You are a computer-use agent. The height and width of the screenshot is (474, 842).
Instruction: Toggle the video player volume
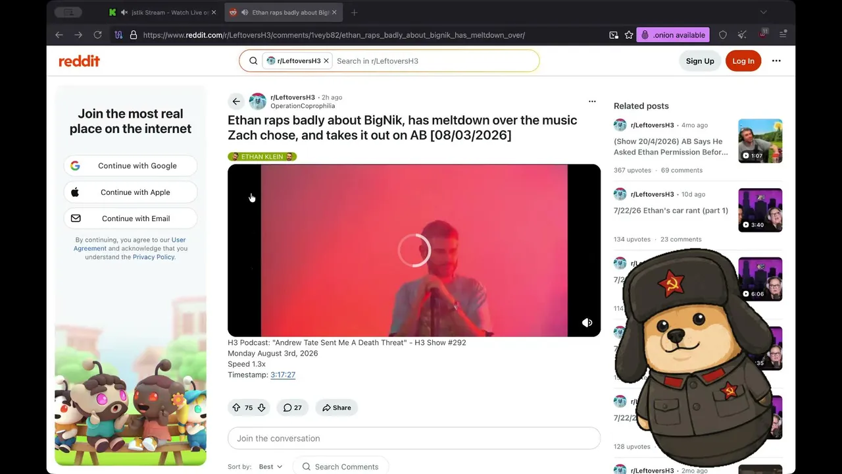click(x=587, y=323)
